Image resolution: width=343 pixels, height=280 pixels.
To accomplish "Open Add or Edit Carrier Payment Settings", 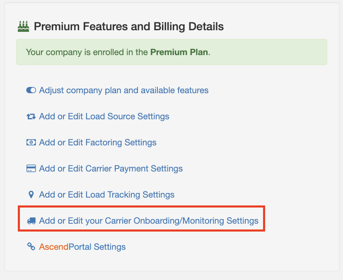I will point(111,169).
